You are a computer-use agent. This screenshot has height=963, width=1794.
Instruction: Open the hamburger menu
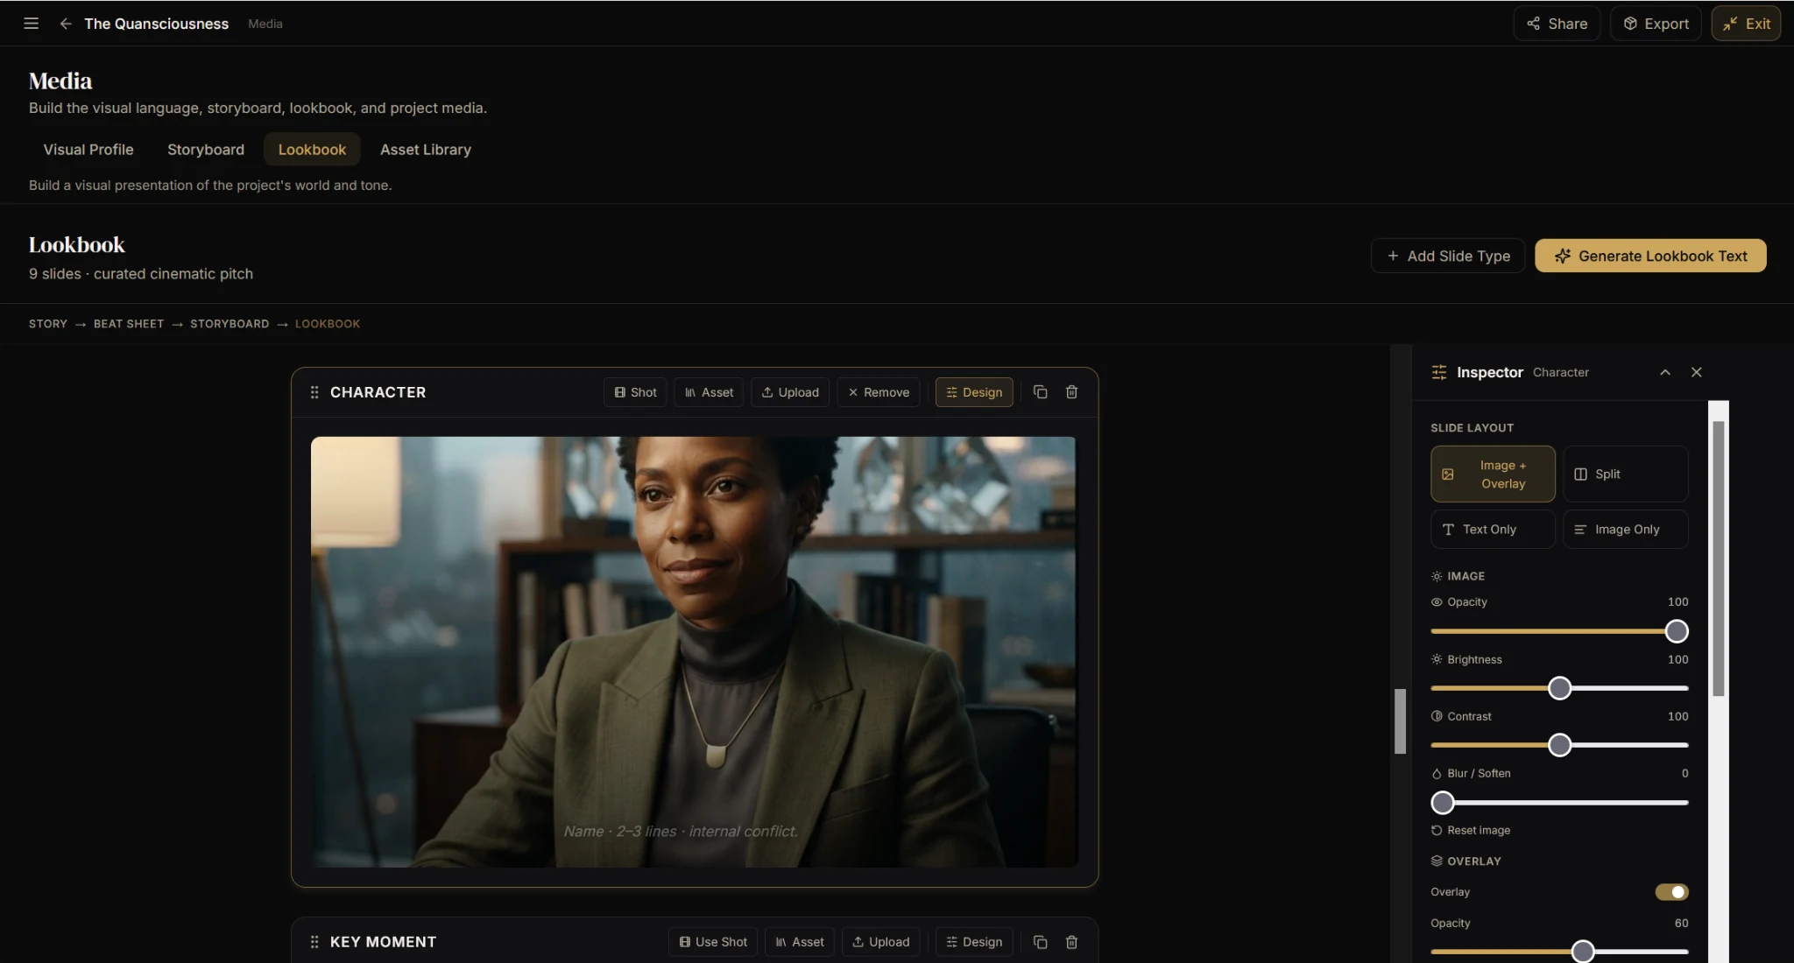click(x=31, y=24)
